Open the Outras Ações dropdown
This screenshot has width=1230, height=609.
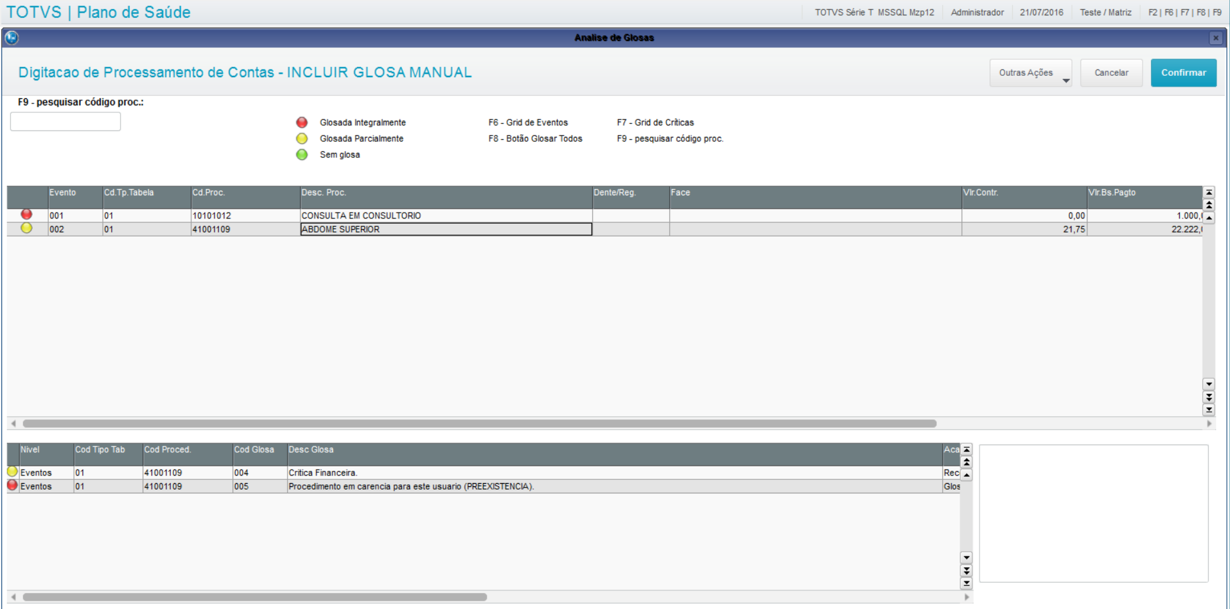[1030, 73]
